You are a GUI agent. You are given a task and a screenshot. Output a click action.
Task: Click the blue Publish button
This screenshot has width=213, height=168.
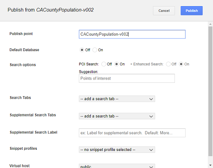191,11
